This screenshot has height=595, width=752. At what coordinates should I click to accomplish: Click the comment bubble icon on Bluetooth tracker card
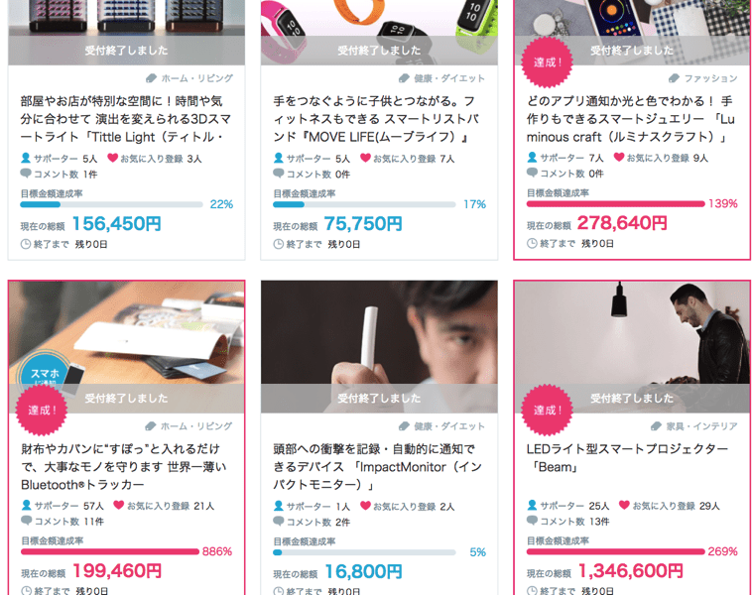(x=27, y=521)
